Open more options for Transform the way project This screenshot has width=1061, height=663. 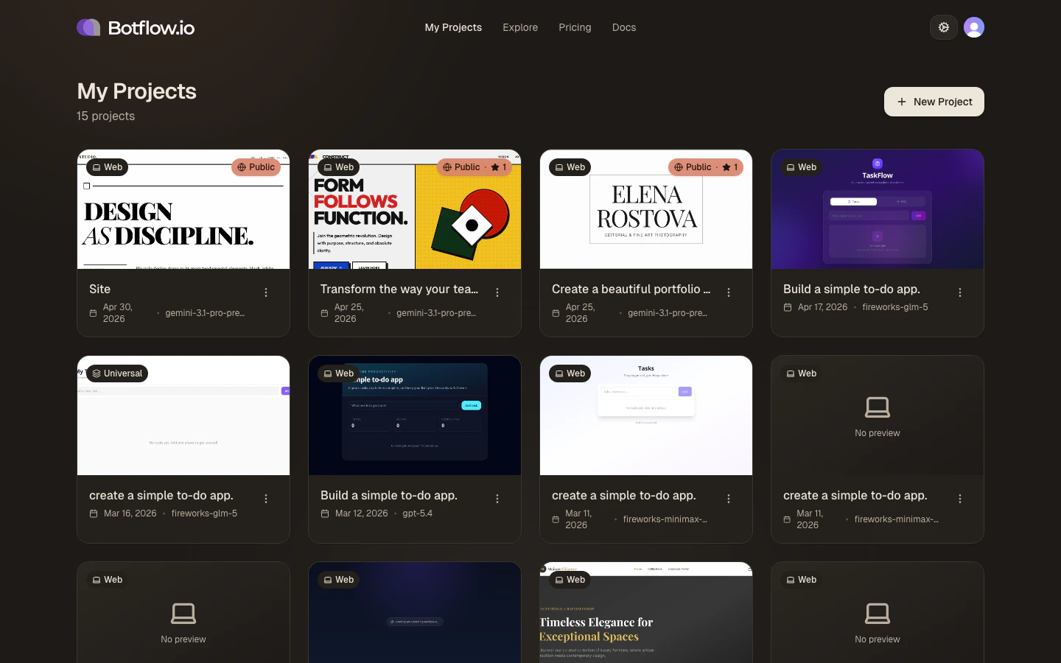click(497, 292)
